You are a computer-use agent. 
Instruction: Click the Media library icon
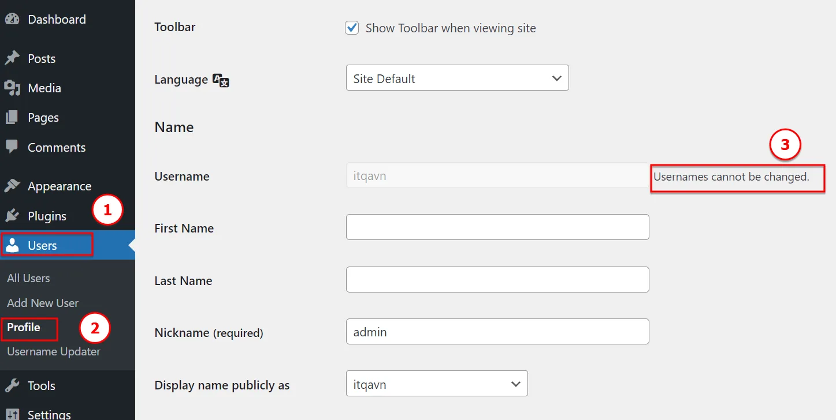click(x=12, y=88)
